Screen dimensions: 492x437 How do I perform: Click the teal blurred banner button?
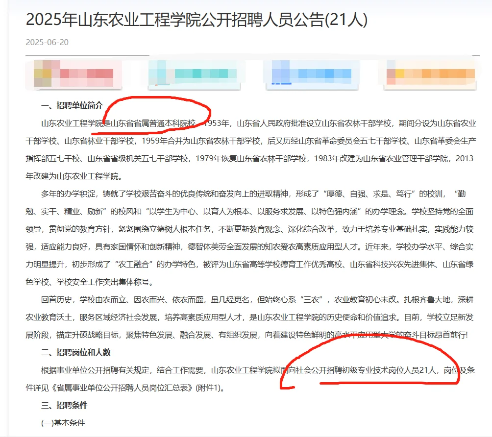click(194, 74)
